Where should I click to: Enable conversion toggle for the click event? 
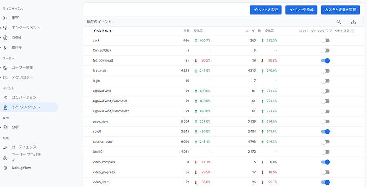coord(325,40)
